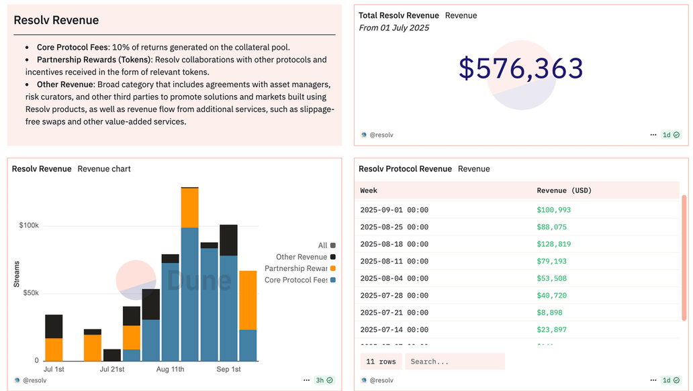Select the $8,898 revenue cell

[x=550, y=313]
